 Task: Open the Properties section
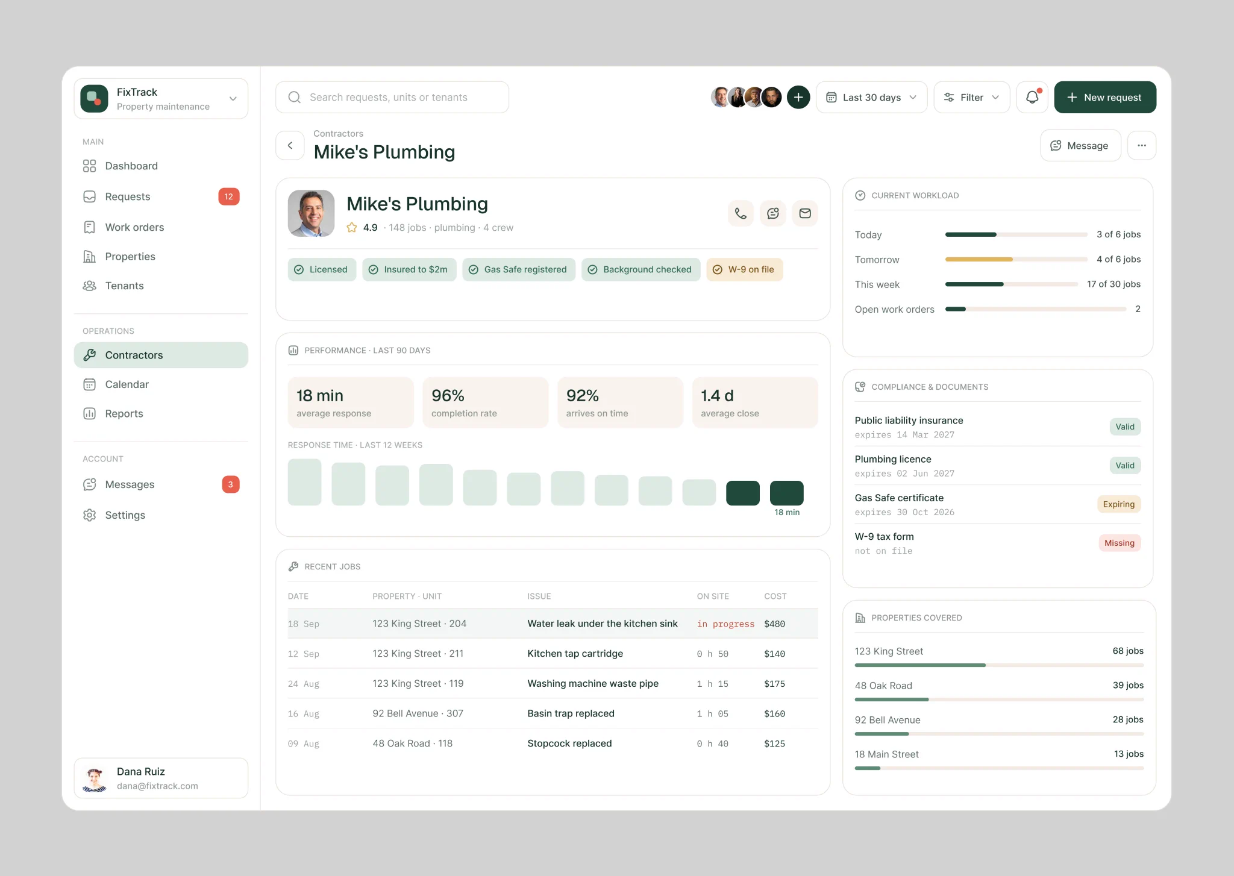161,257
